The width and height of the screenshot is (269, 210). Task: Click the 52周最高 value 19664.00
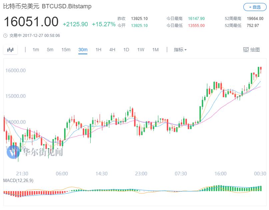pos(255,19)
